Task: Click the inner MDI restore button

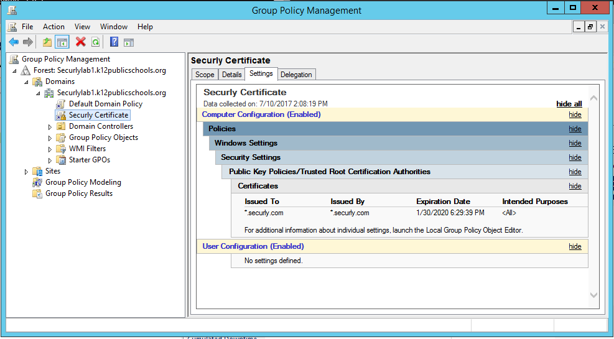Action: point(590,27)
